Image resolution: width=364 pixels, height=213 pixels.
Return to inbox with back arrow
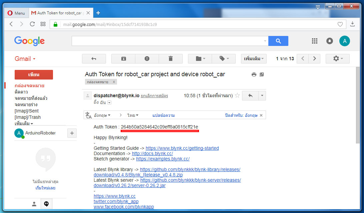94,59
